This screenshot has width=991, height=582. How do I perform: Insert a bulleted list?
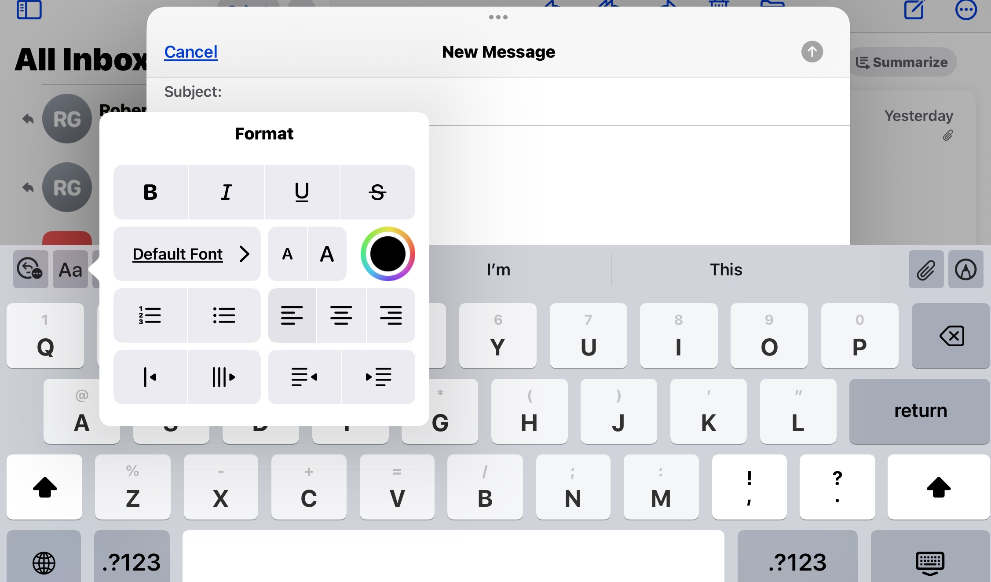(224, 315)
